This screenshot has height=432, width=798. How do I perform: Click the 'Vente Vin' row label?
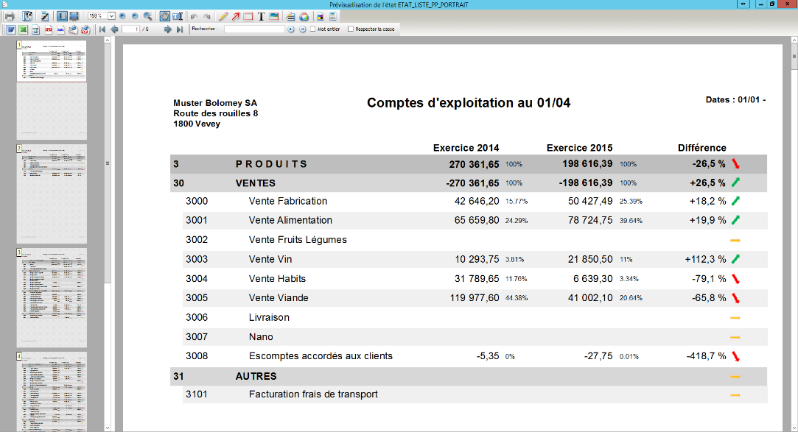[x=270, y=259]
